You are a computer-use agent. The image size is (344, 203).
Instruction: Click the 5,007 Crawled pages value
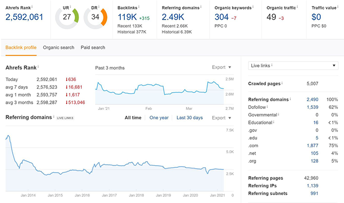[x=312, y=84]
